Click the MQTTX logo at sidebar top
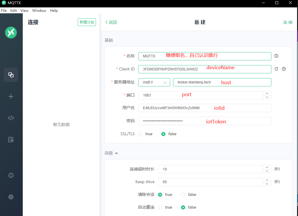298x216 pixels. 11,33
